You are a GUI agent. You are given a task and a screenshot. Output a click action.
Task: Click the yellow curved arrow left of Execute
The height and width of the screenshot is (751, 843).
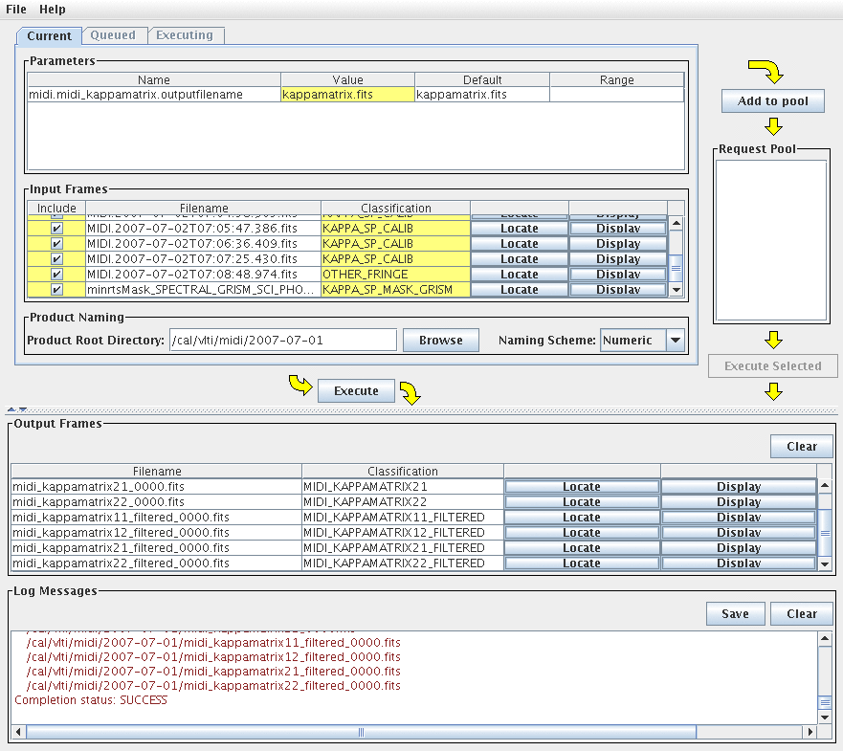pos(300,385)
